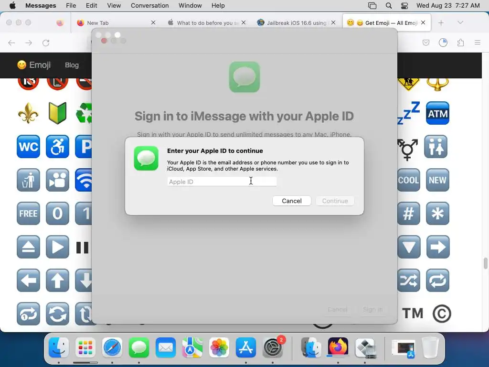Select the COOL button emoji

409,180
